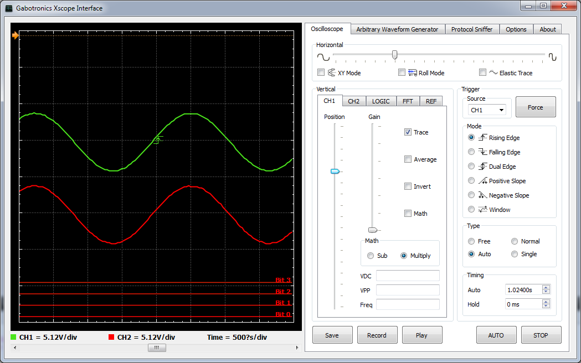The height and width of the screenshot is (363, 581).
Task: Click the low-frequency wave icon left of horizontal slider
Action: [x=322, y=57]
